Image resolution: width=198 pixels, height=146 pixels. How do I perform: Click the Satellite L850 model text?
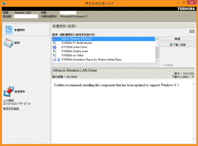coord(23,13)
